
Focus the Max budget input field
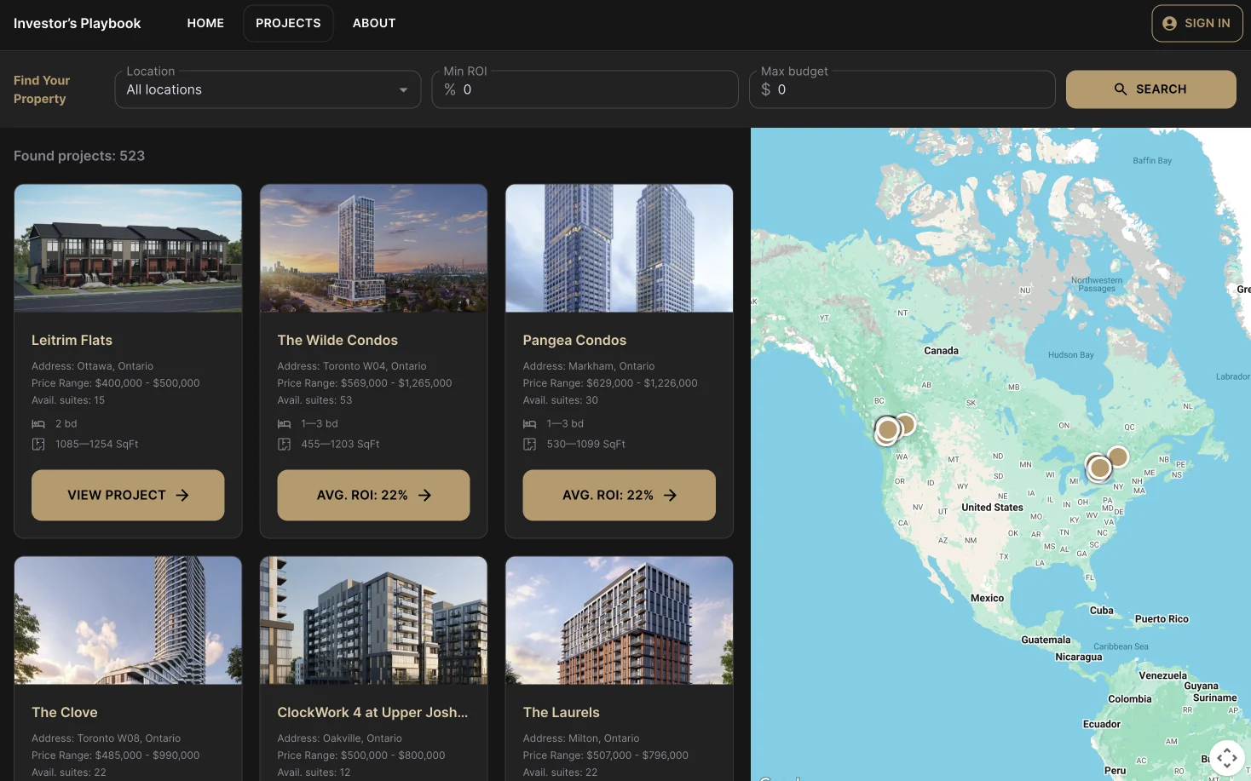(x=902, y=89)
